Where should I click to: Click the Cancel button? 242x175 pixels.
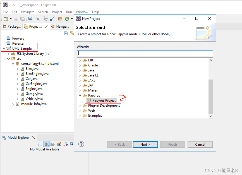click(x=200, y=145)
